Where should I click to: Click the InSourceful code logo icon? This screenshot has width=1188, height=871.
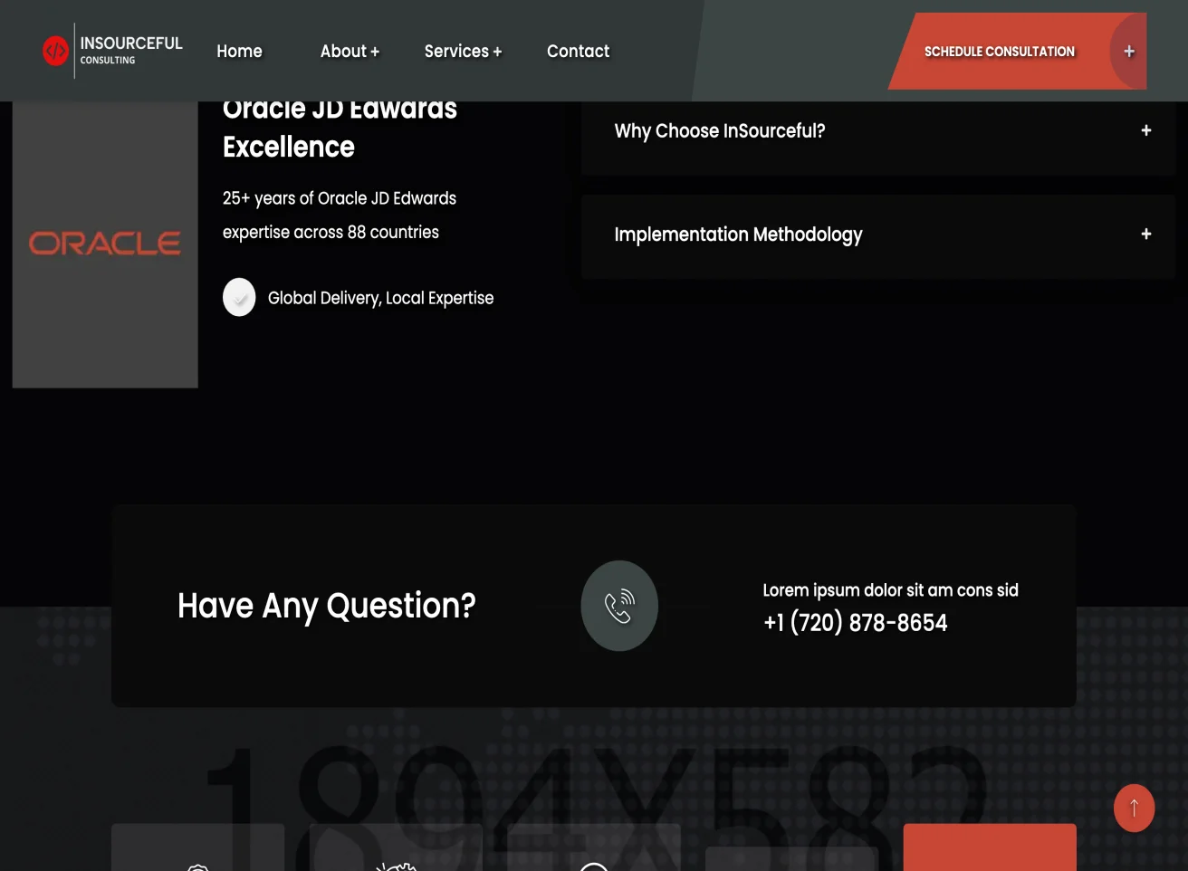click(56, 51)
